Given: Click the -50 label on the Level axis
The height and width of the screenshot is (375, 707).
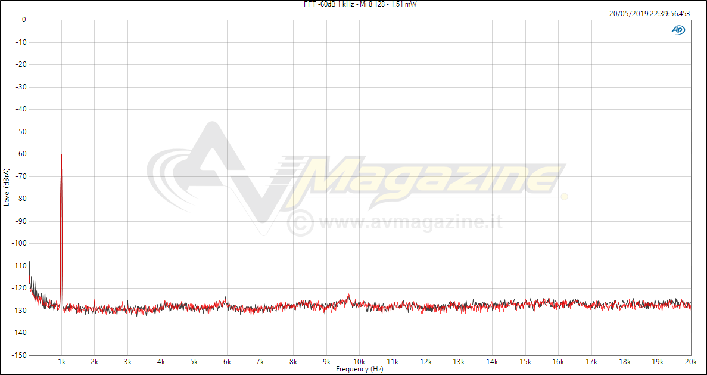Looking at the screenshot, I should tap(21, 132).
